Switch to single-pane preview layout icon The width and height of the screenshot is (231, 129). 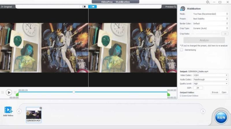coord(84,7)
